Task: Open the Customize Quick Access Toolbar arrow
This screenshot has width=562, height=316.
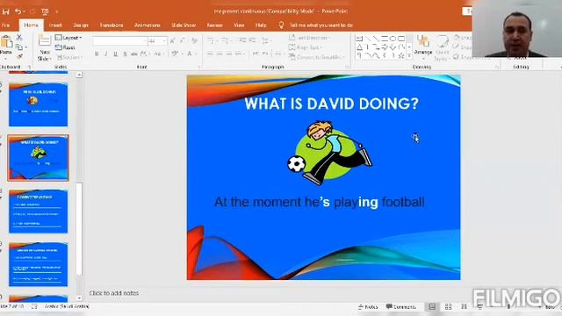Action: 56,11
